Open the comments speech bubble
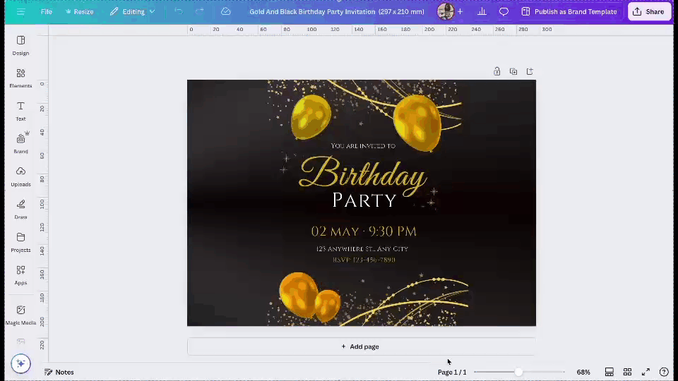 504,12
